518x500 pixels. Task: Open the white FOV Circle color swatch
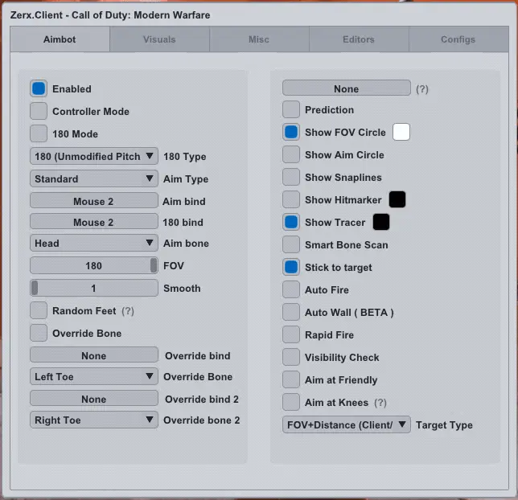[401, 132]
